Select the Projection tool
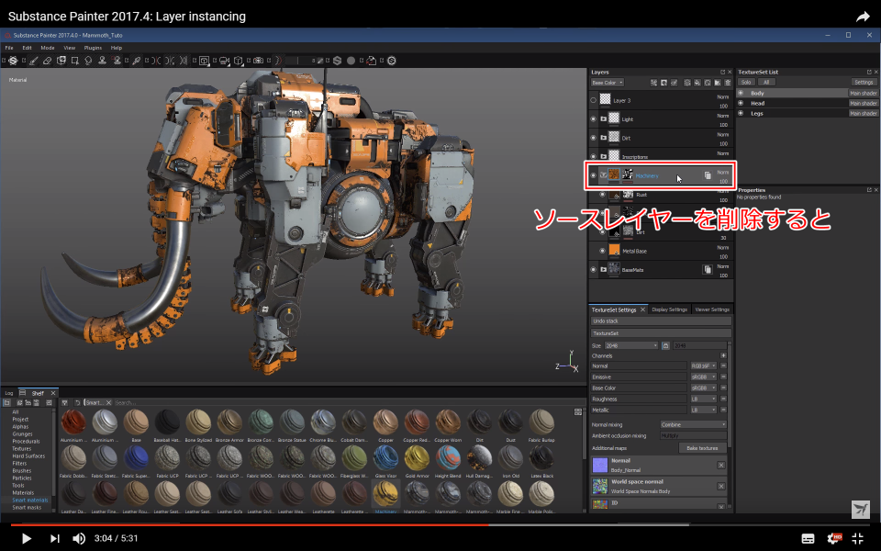This screenshot has height=551, width=881. click(61, 61)
